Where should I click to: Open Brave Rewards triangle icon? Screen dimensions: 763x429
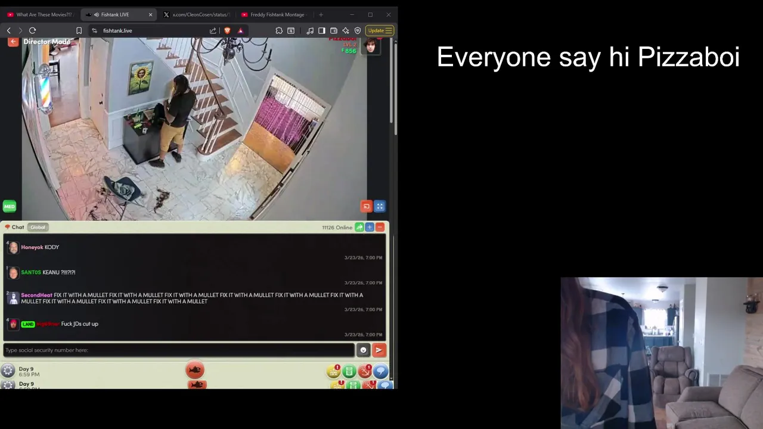(x=240, y=30)
